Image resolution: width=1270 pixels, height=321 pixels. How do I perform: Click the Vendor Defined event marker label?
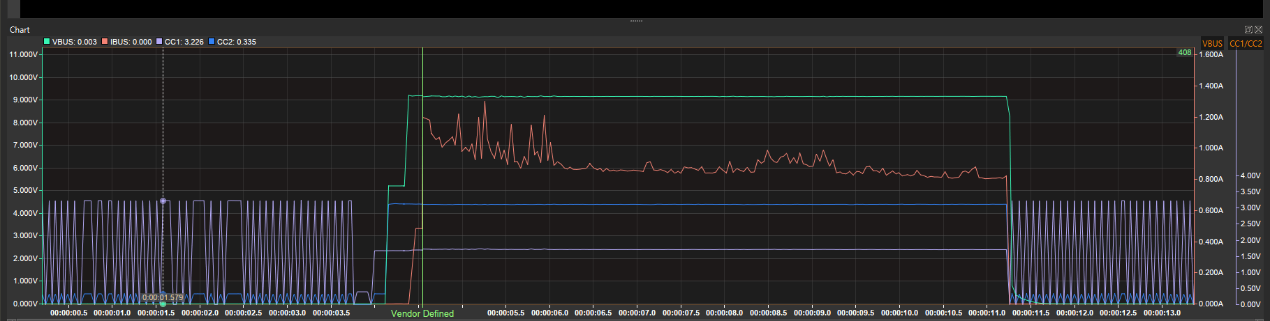422,313
